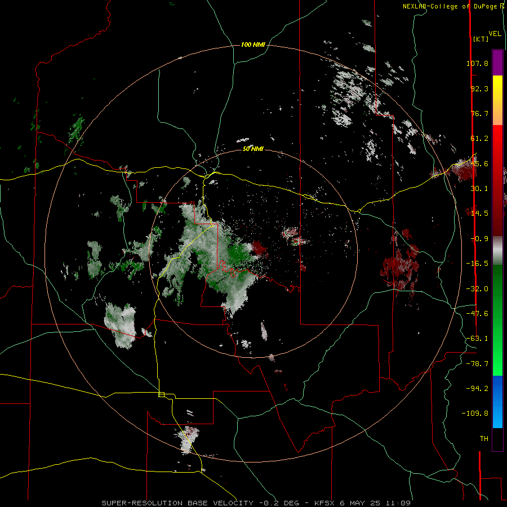This screenshot has width=507, height=507.
Task: Select the 14.5 velocity scale value
Action: [479, 214]
